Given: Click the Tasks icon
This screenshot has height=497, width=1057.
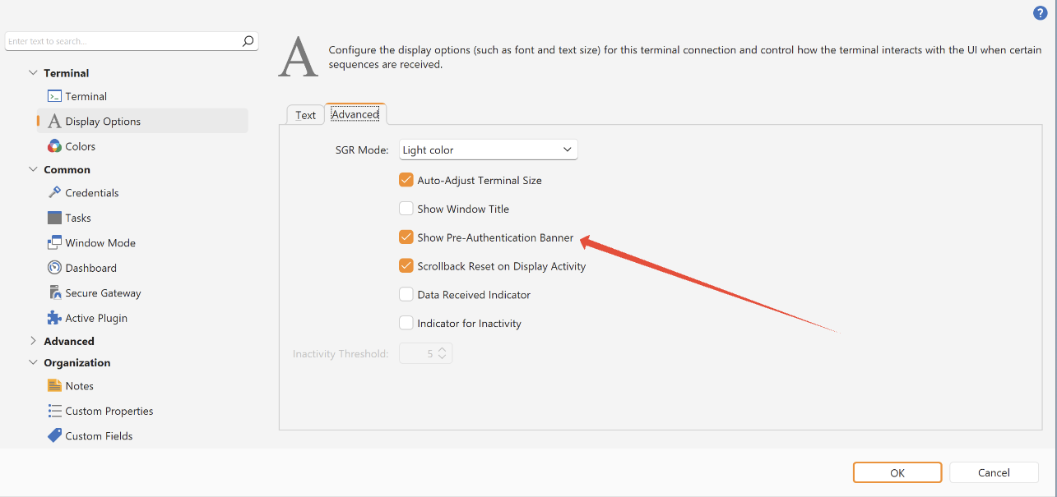Looking at the screenshot, I should tap(55, 218).
